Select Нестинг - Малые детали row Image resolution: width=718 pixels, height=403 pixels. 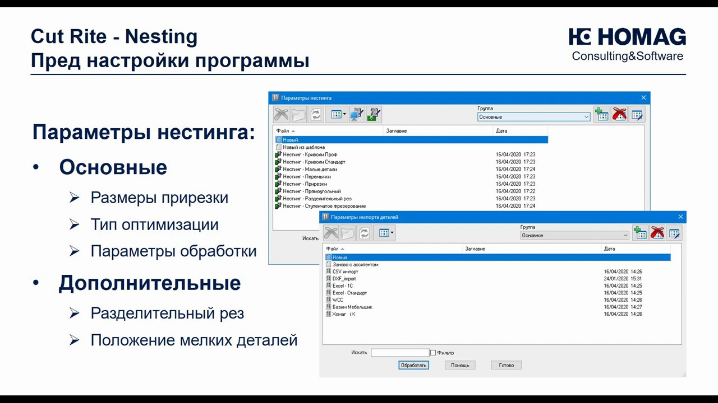click(x=411, y=169)
